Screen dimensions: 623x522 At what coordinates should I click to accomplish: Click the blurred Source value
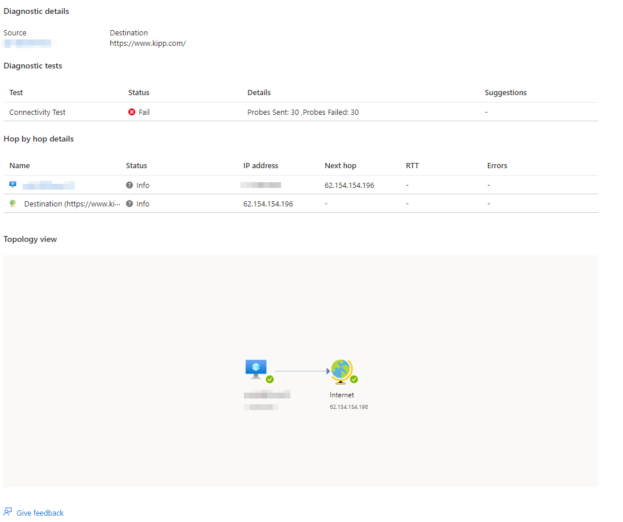(27, 43)
